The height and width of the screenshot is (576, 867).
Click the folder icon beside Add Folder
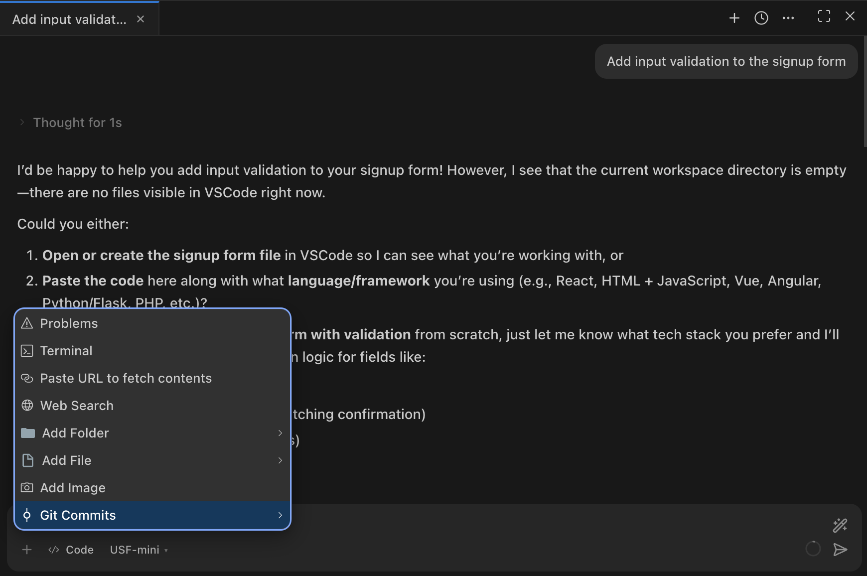pos(28,433)
